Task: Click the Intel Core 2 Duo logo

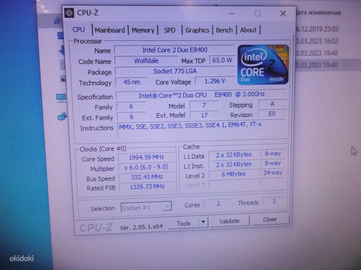Action: [263, 64]
